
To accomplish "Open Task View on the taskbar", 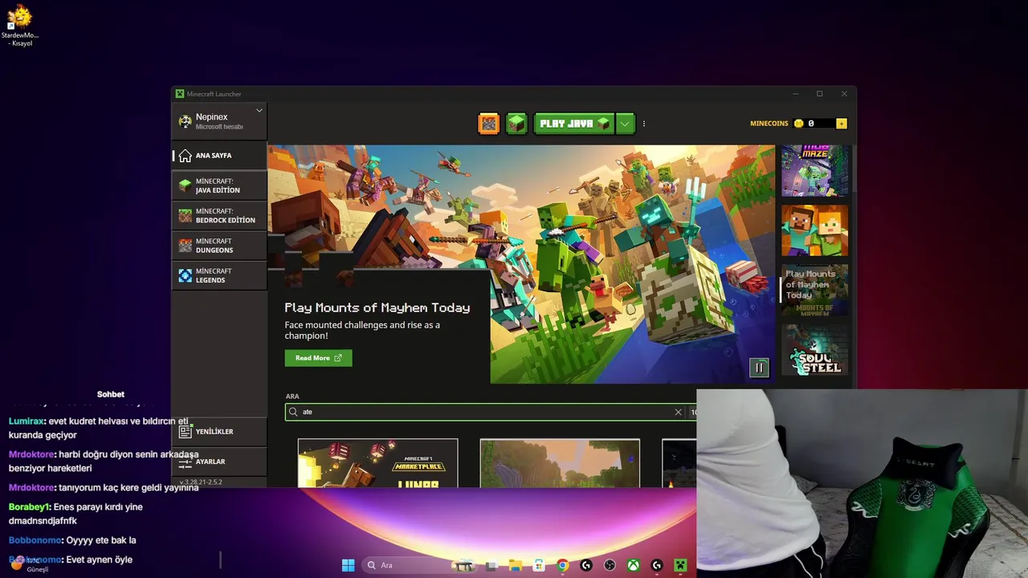I will pos(492,565).
